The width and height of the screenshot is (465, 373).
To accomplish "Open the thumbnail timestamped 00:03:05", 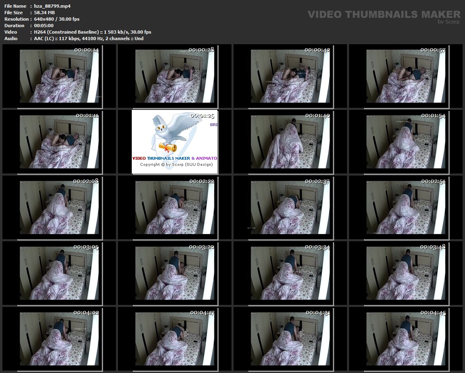I will point(59,273).
